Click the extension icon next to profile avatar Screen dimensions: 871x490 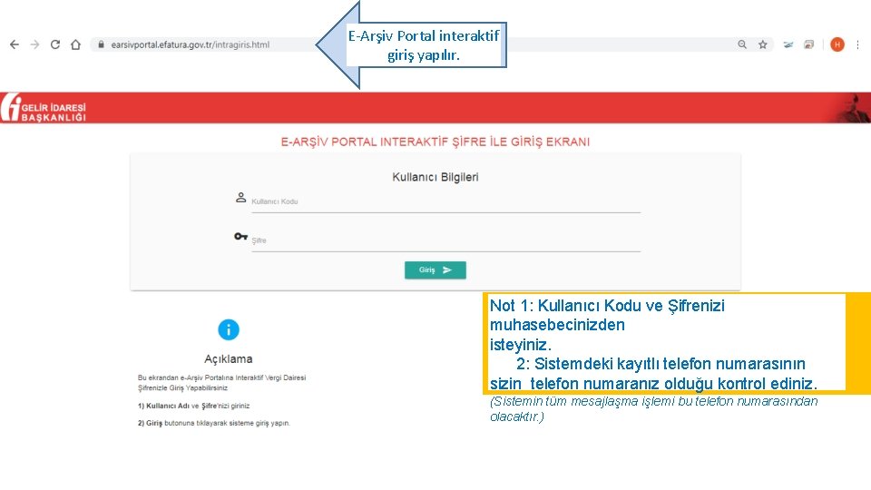808,44
